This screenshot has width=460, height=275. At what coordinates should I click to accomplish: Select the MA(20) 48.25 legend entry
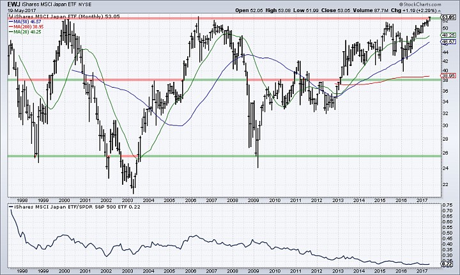tap(25, 32)
